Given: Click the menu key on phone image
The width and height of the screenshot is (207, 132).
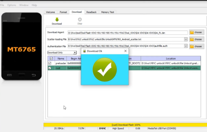Looking at the screenshot, I should pyautogui.click(x=9, y=75).
